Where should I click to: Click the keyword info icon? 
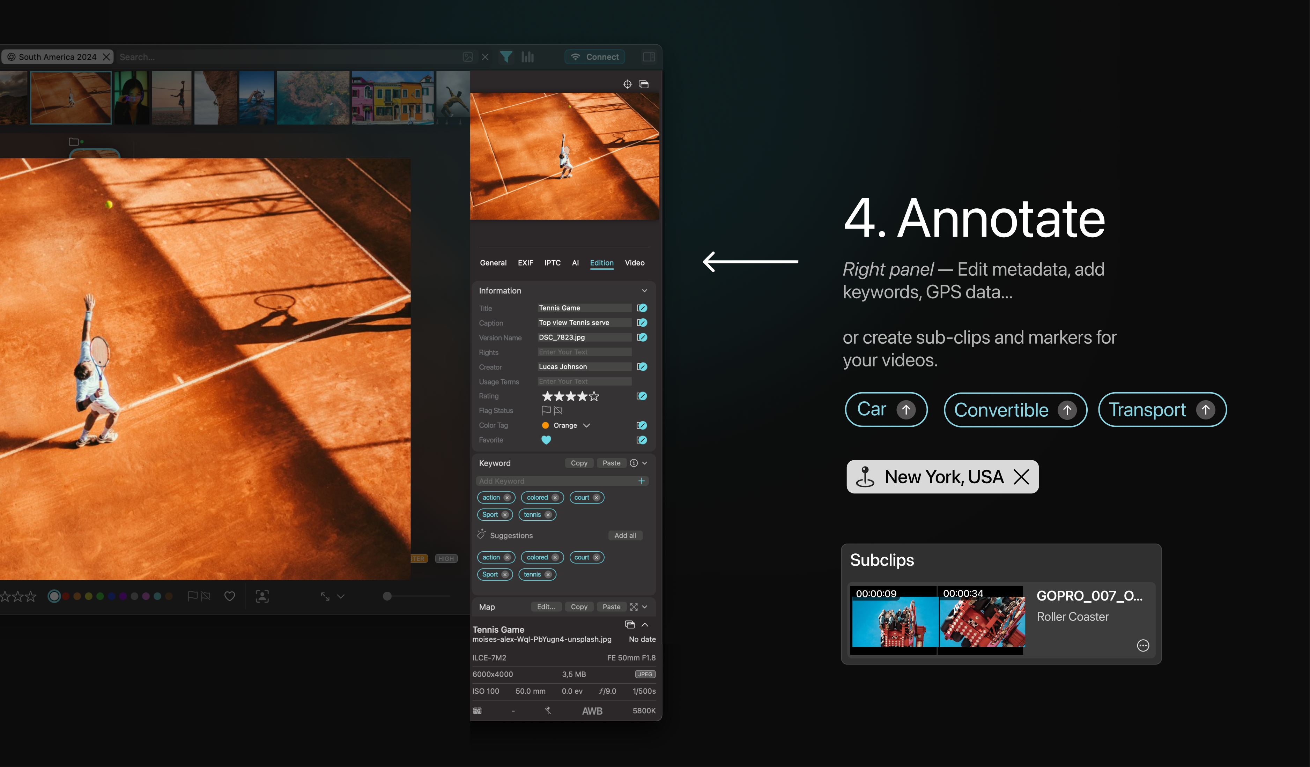[633, 463]
